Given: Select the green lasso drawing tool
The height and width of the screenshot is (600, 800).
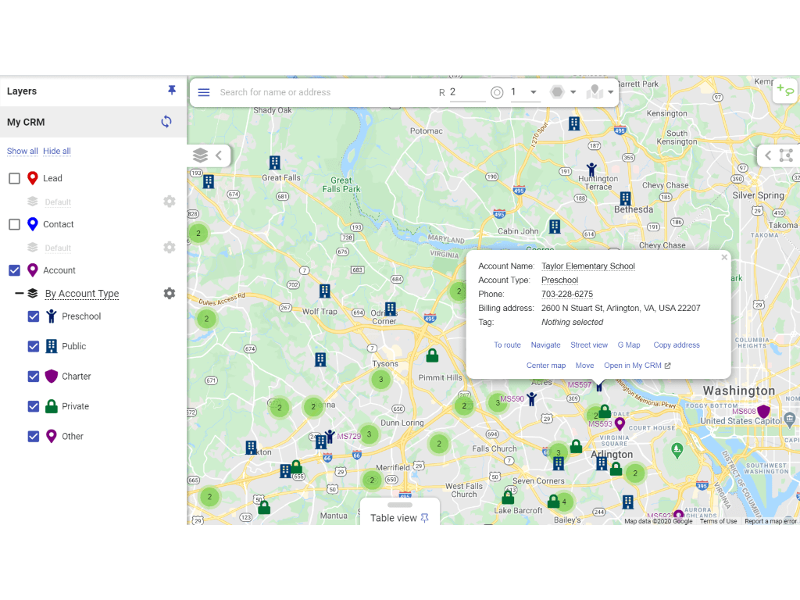Looking at the screenshot, I should point(785,91).
